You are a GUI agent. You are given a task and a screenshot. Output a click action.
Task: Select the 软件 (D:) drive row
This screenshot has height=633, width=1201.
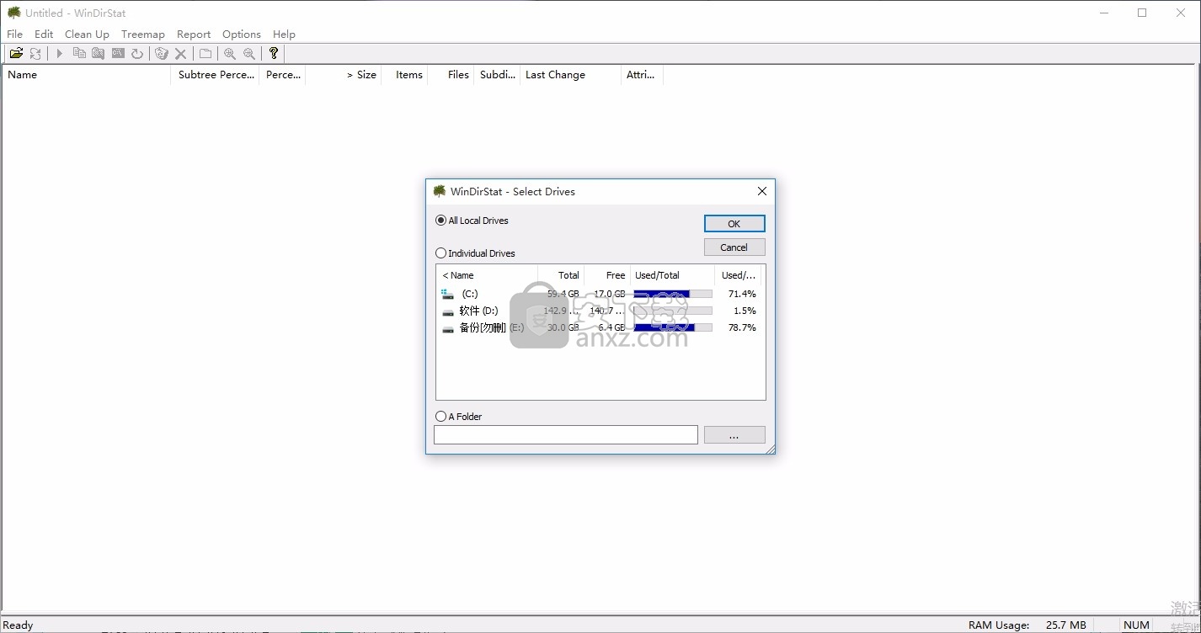pos(600,311)
